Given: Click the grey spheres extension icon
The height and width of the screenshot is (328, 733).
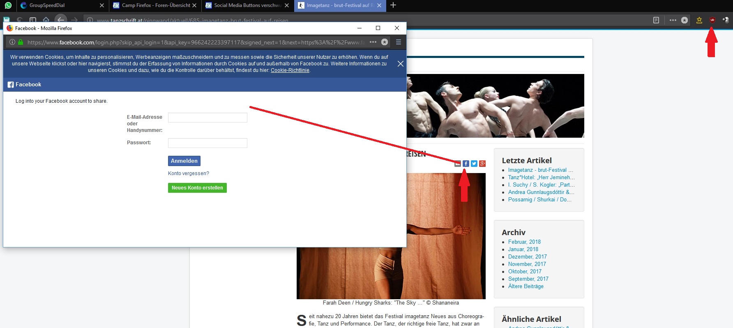Looking at the screenshot, I should point(726,20).
